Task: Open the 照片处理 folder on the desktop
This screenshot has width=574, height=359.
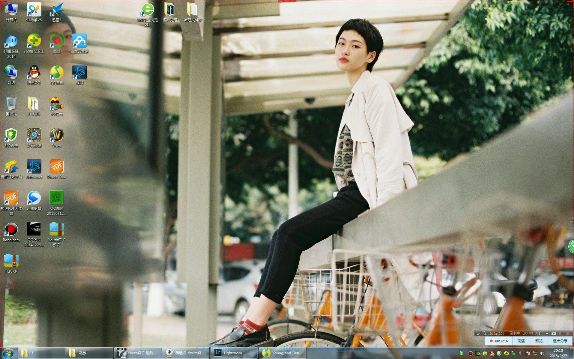Action: 170,12
